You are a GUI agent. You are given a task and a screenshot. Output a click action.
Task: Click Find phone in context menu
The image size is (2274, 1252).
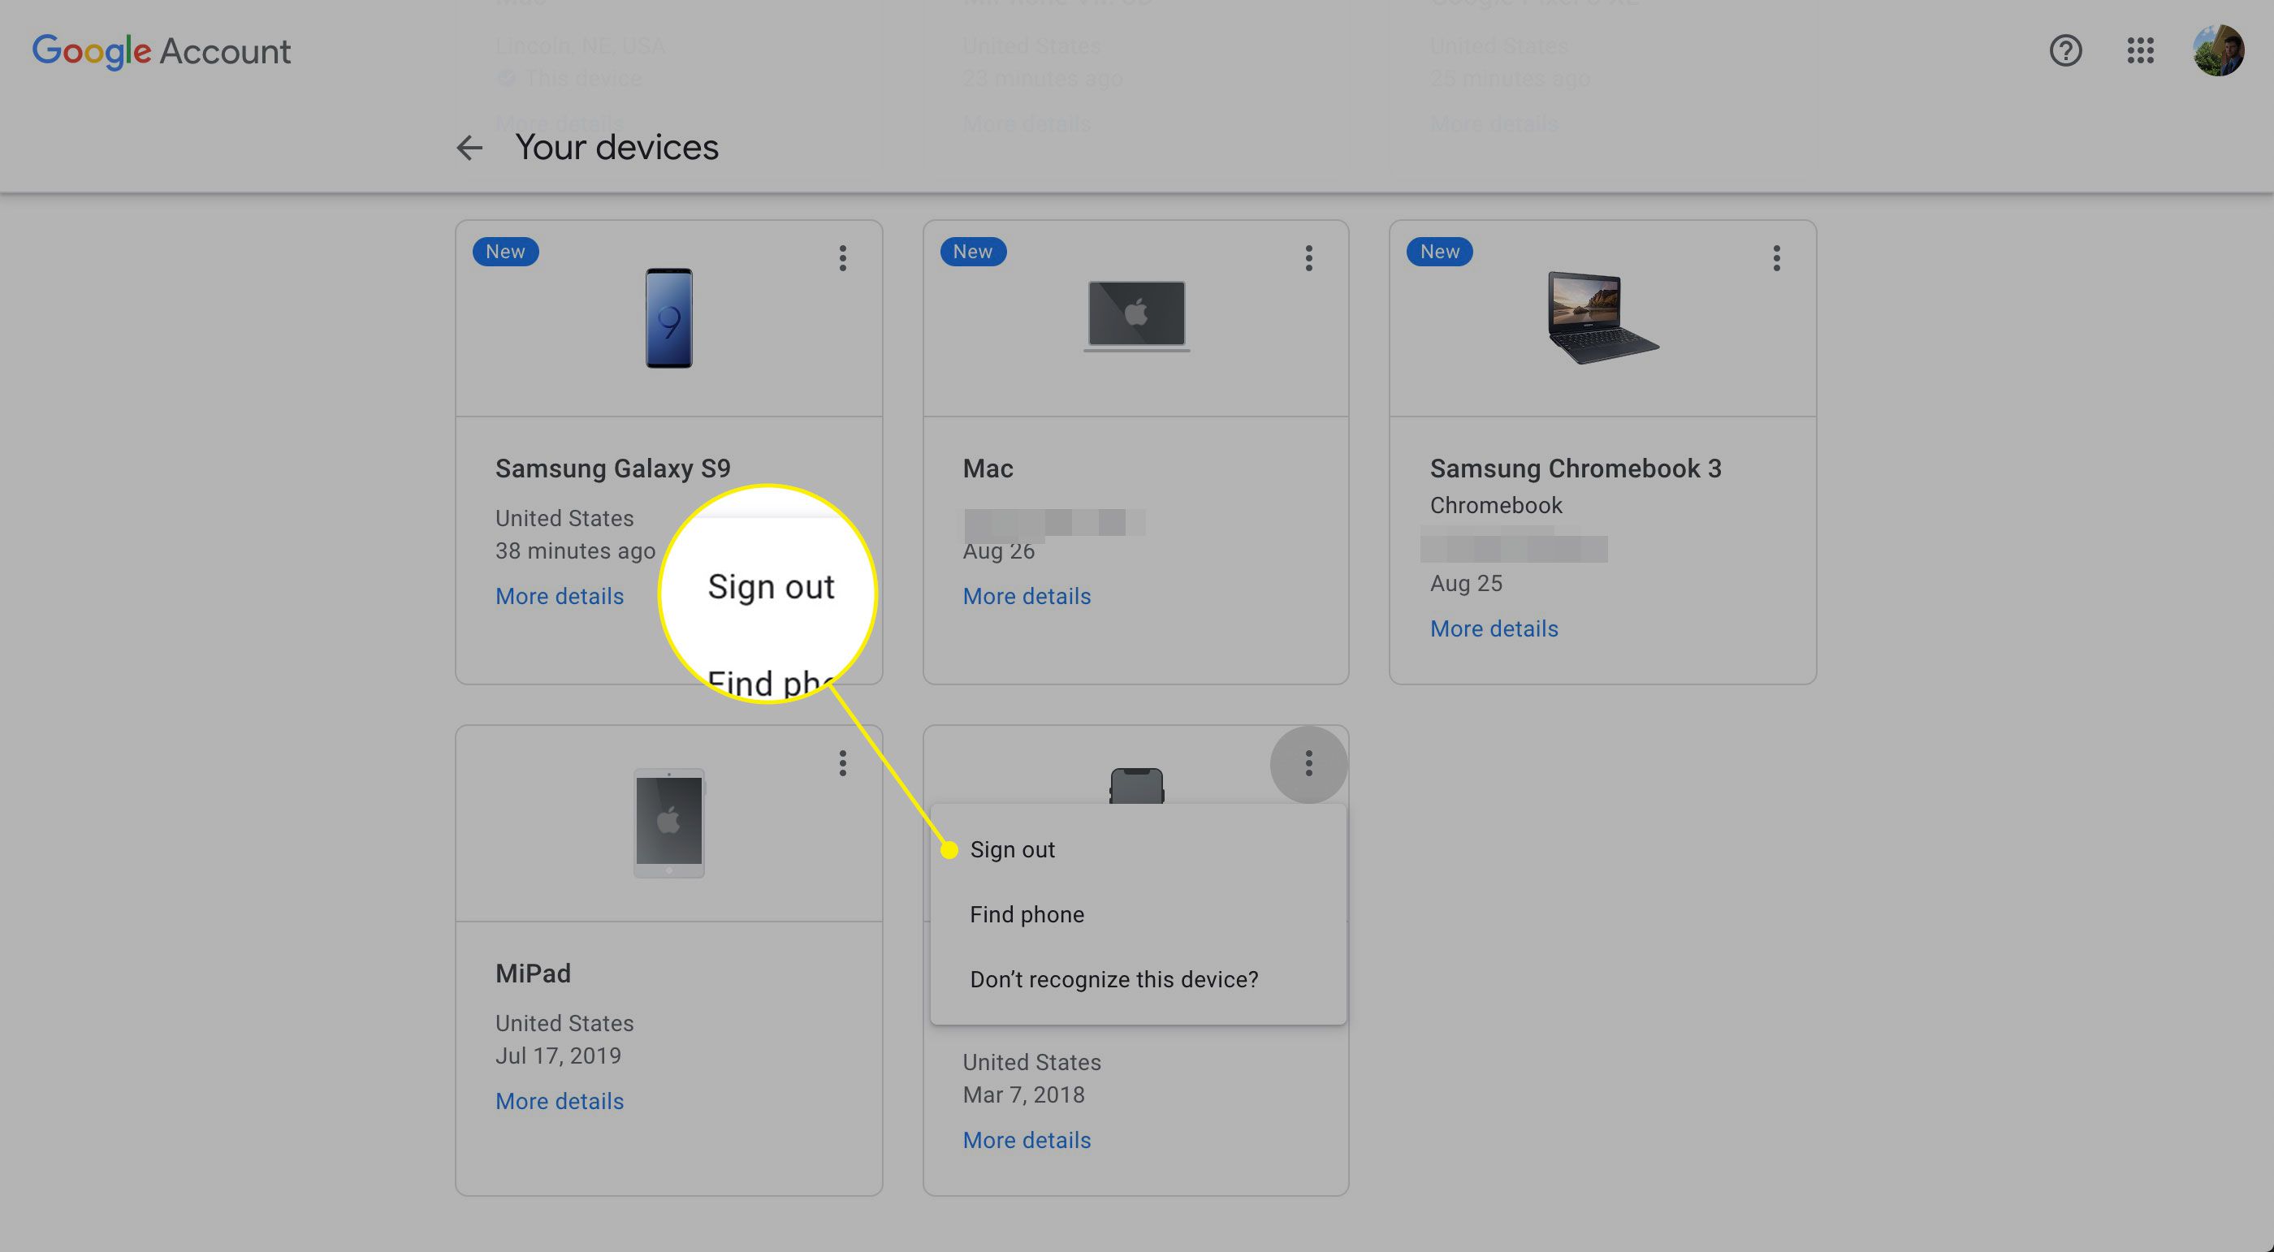pos(1025,914)
